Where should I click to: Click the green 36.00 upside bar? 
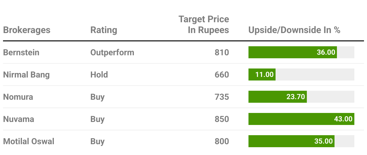click(292, 52)
